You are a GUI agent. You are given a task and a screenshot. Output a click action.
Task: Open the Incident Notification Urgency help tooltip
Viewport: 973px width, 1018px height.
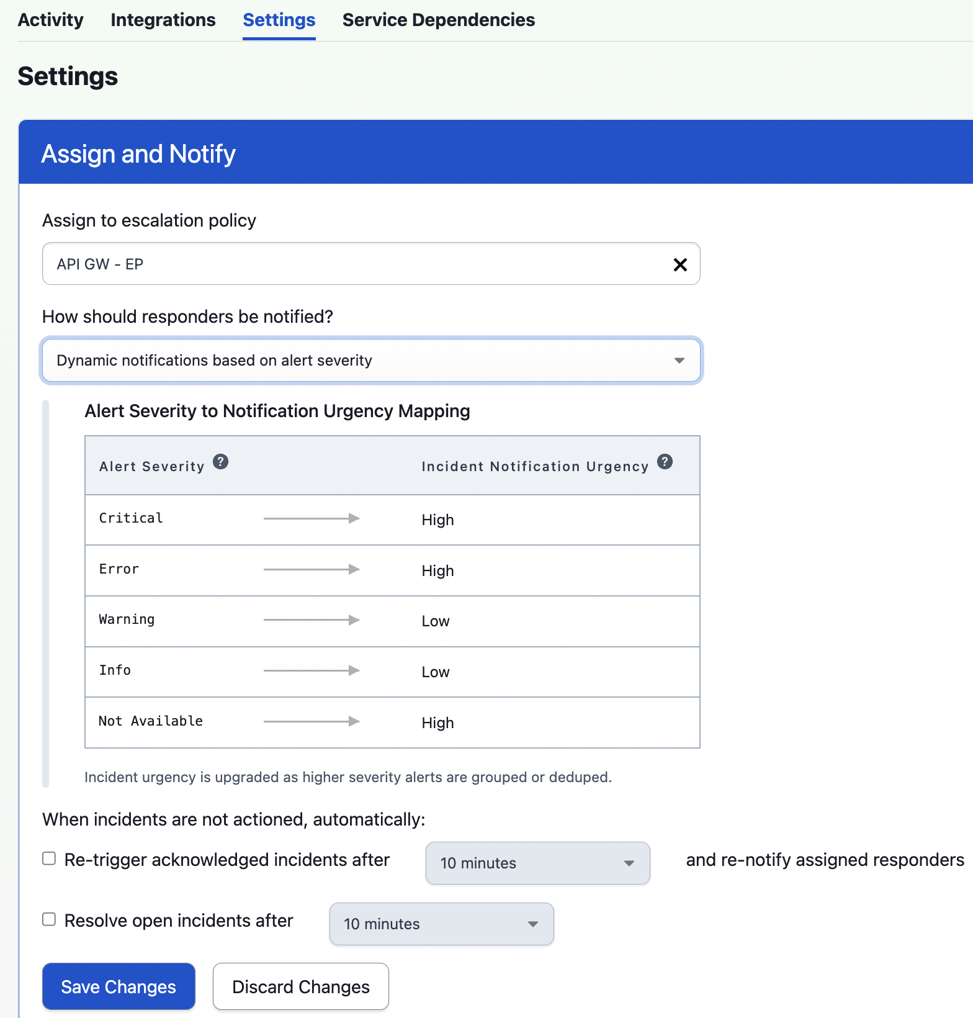(x=665, y=461)
